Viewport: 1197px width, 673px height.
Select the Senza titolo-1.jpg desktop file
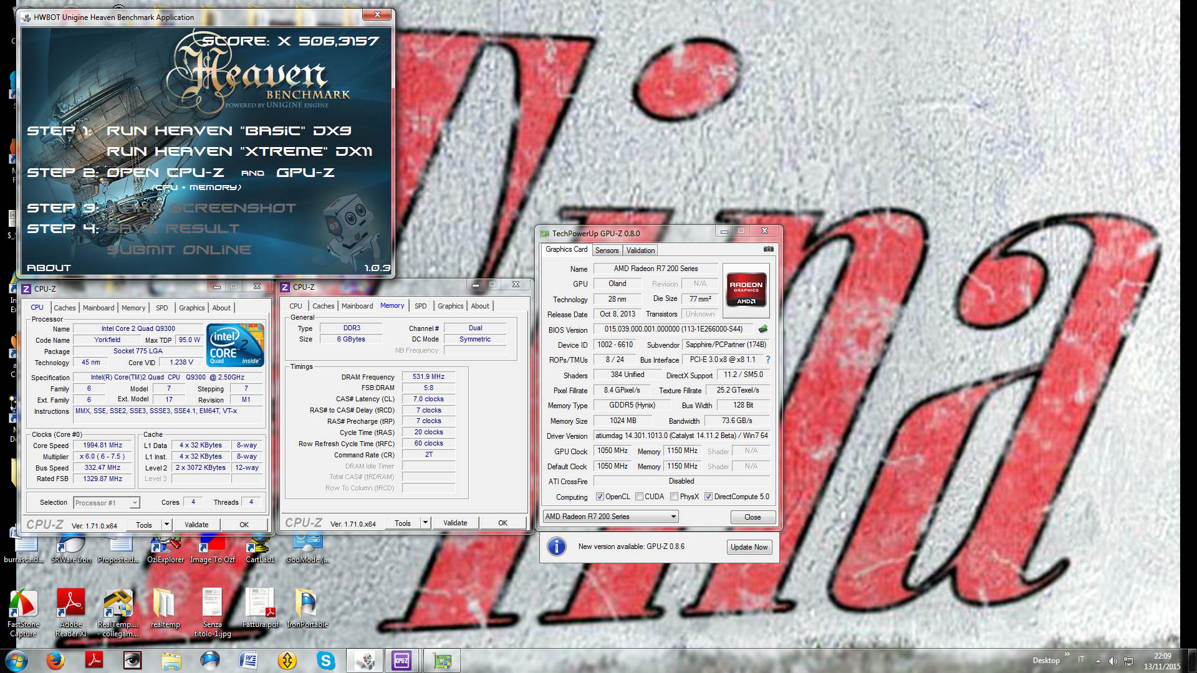click(212, 613)
